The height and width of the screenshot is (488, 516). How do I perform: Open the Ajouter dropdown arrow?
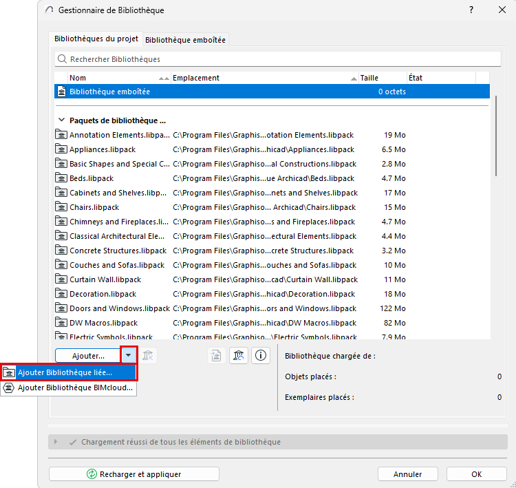129,355
